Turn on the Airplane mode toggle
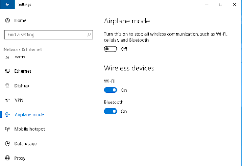This screenshot has height=166, width=242. [110, 49]
